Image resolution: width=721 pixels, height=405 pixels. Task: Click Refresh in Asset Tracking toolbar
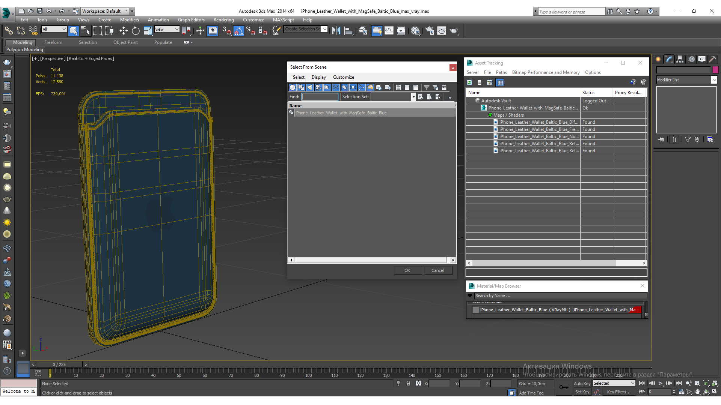click(469, 82)
